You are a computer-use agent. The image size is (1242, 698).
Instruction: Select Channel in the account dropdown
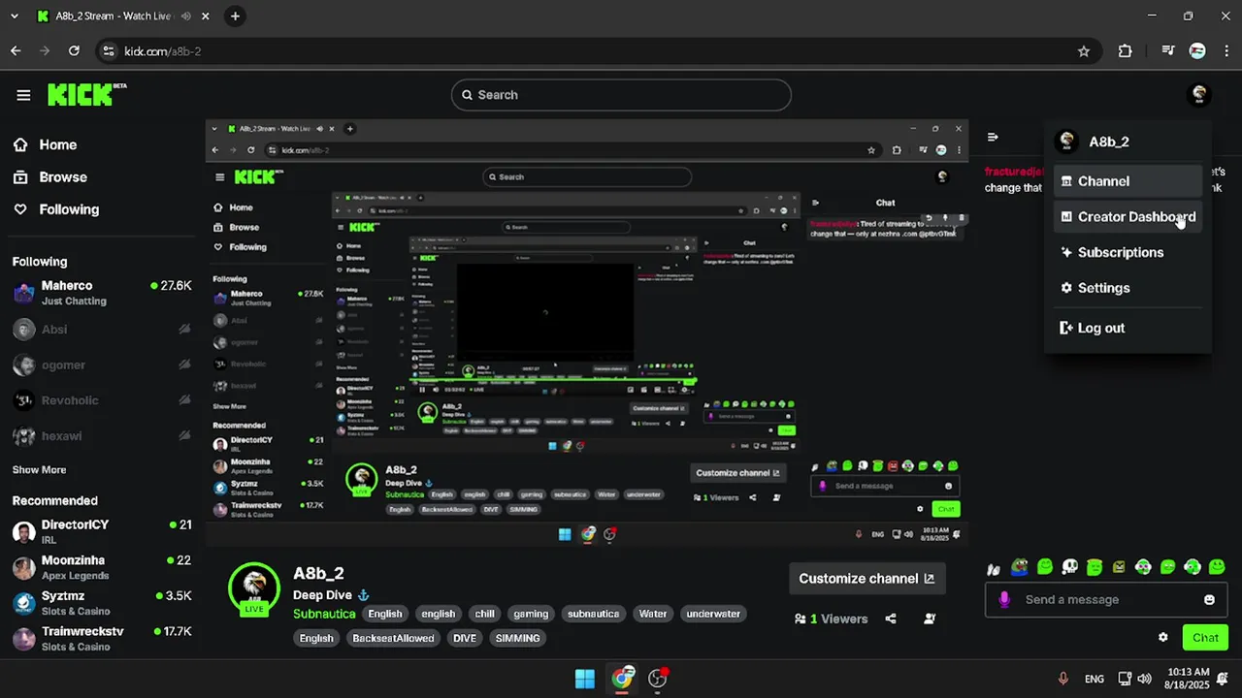coord(1128,181)
